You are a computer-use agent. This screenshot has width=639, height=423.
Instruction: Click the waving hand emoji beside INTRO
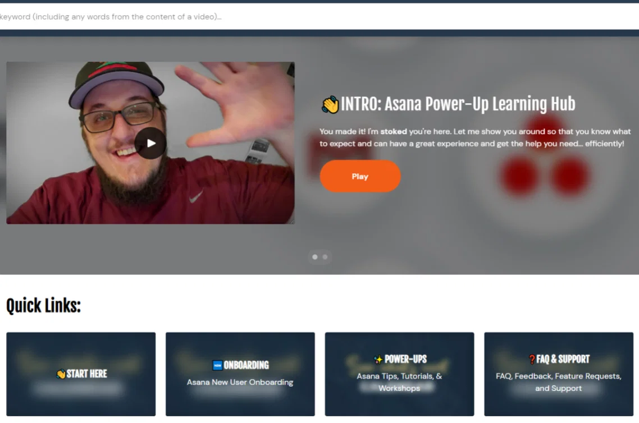(330, 105)
